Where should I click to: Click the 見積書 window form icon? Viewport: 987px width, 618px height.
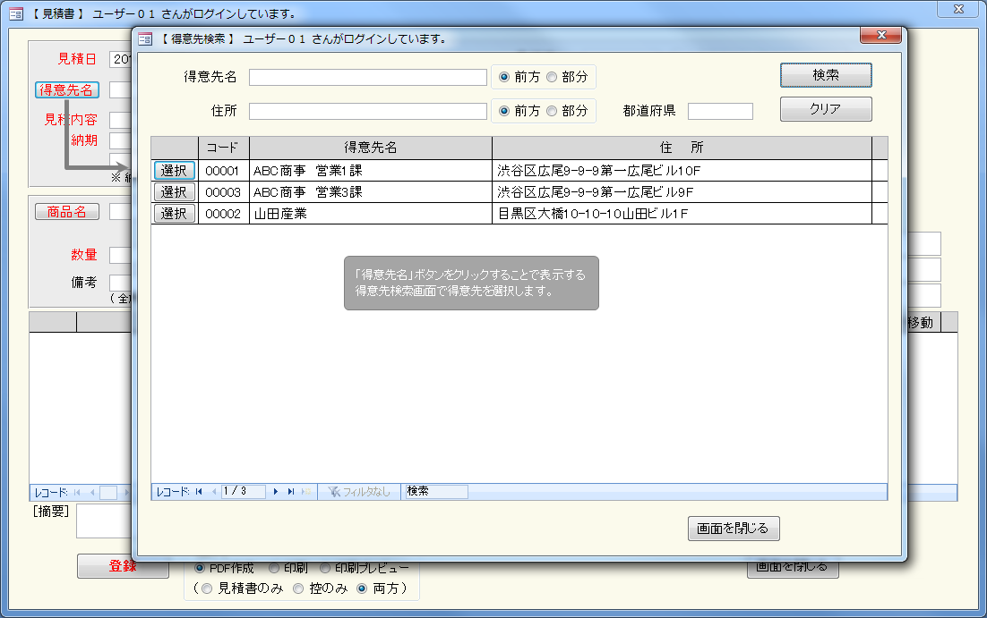(x=15, y=14)
